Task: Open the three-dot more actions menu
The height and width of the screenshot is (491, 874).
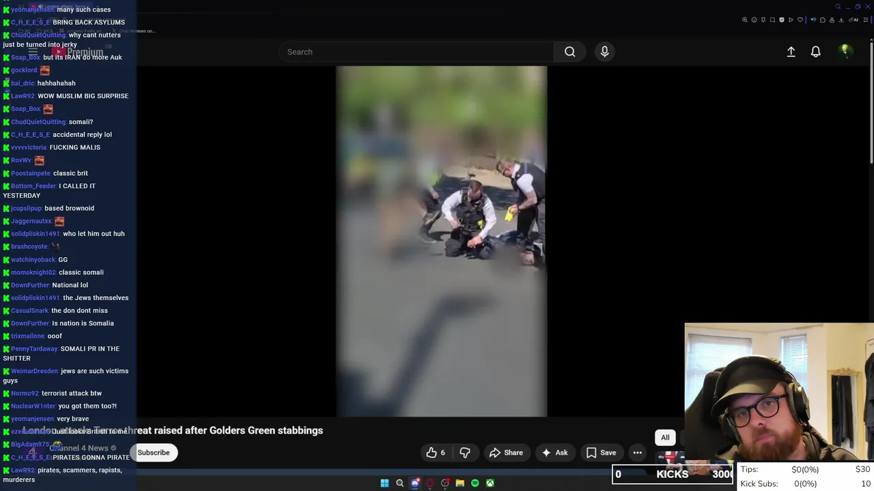Action: tap(637, 453)
